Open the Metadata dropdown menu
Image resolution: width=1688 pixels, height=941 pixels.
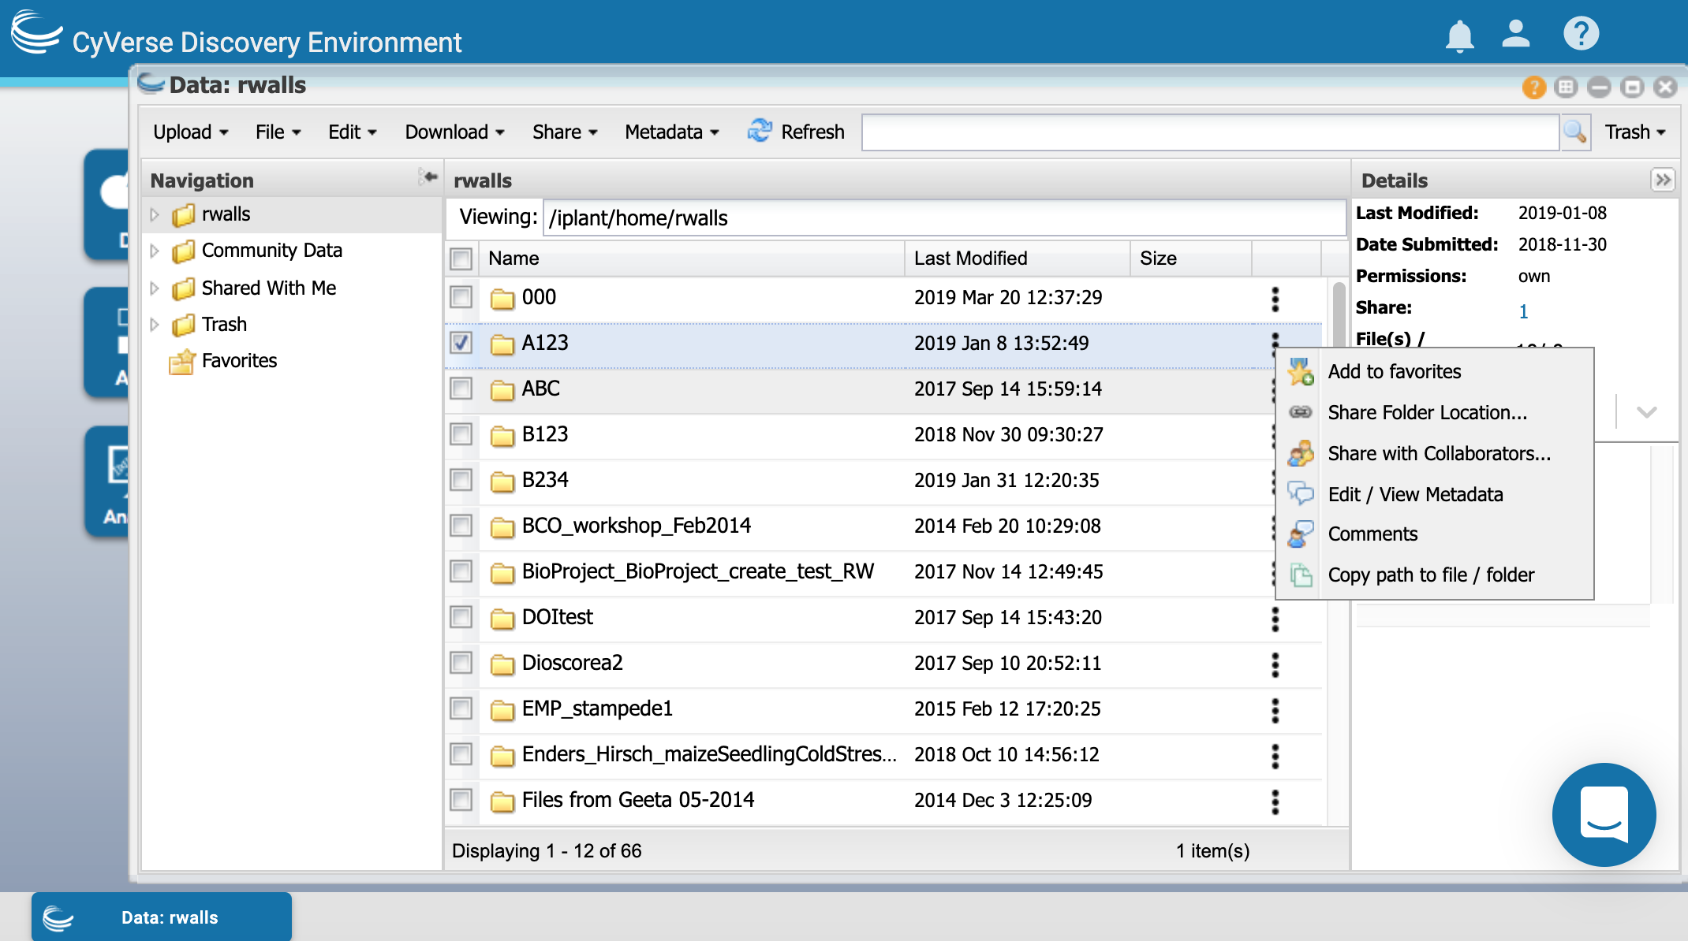coord(672,132)
